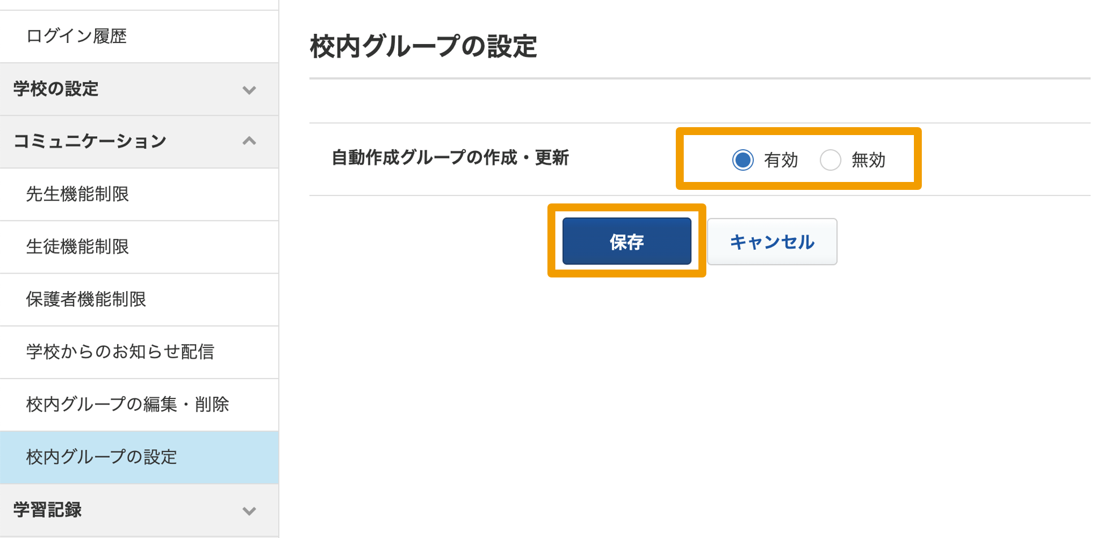Select the 有効 radio button
The image size is (1096, 538).
(743, 160)
